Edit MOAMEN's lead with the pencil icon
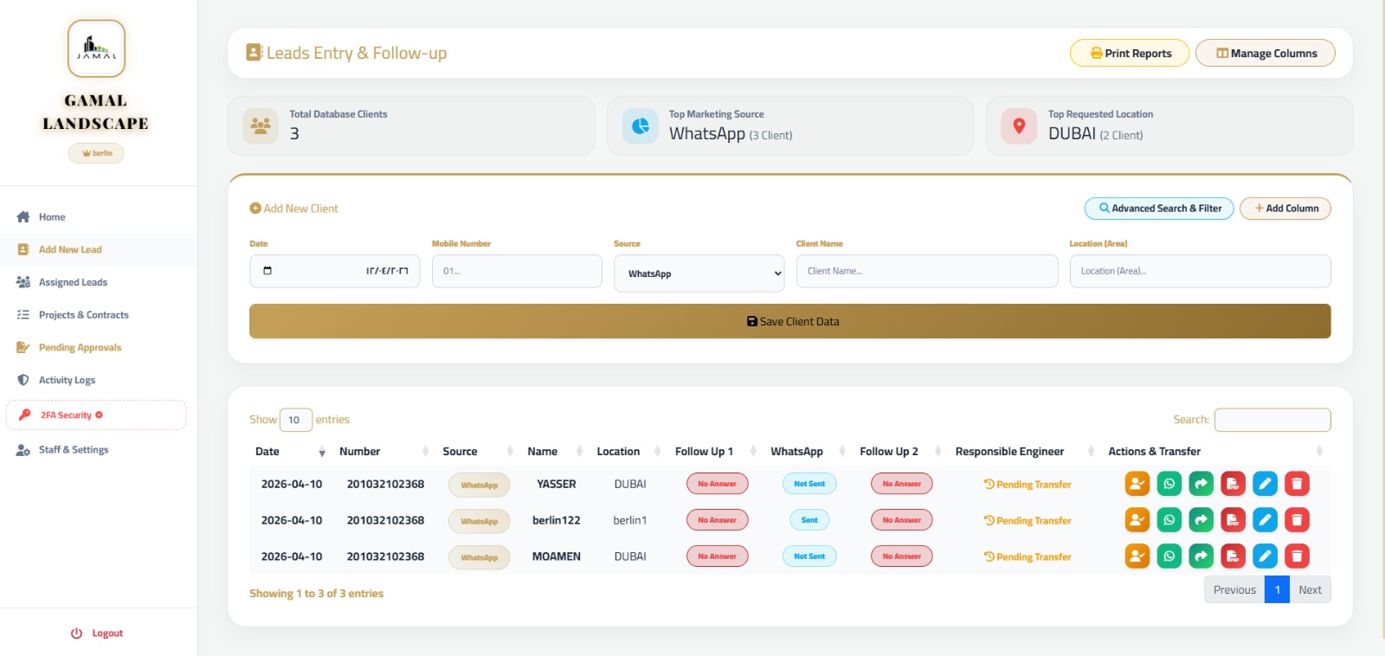This screenshot has width=1385, height=656. point(1265,556)
